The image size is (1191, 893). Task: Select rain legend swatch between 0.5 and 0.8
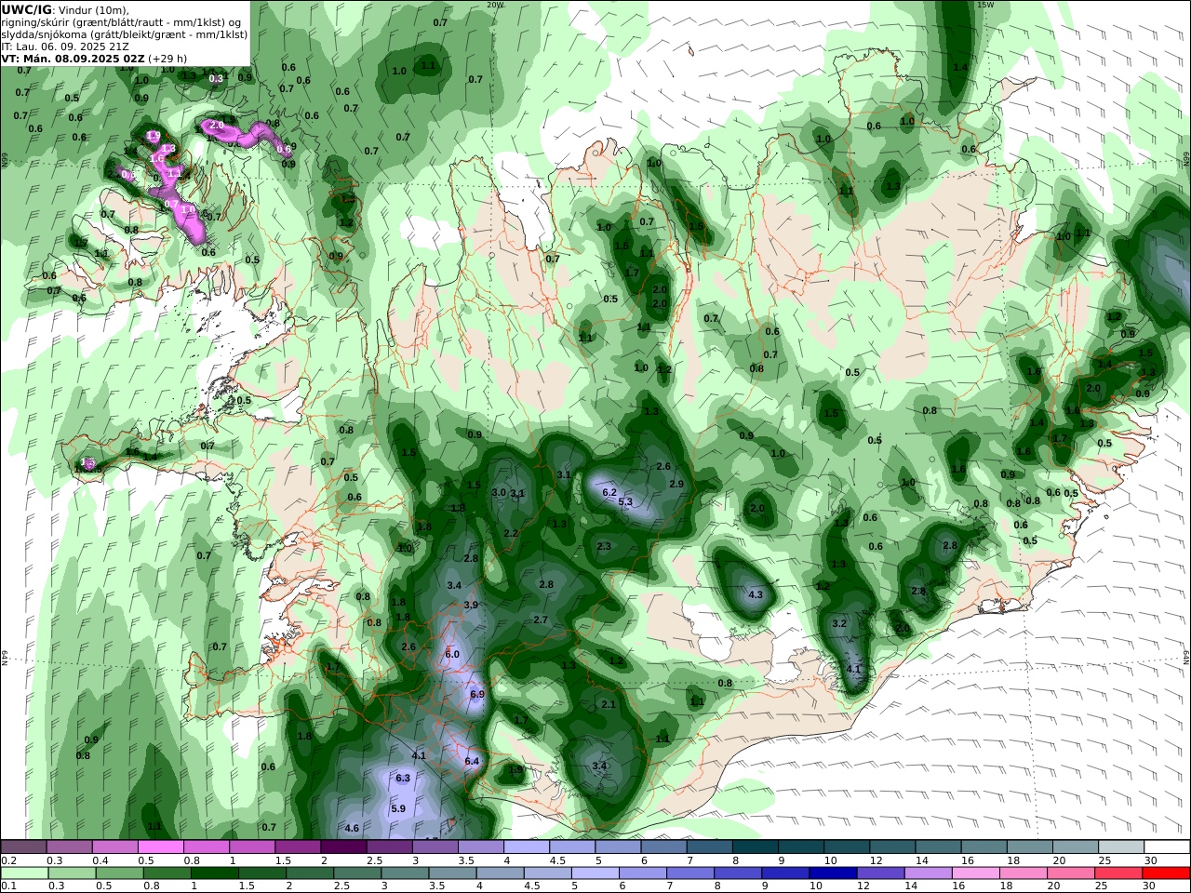click(118, 873)
